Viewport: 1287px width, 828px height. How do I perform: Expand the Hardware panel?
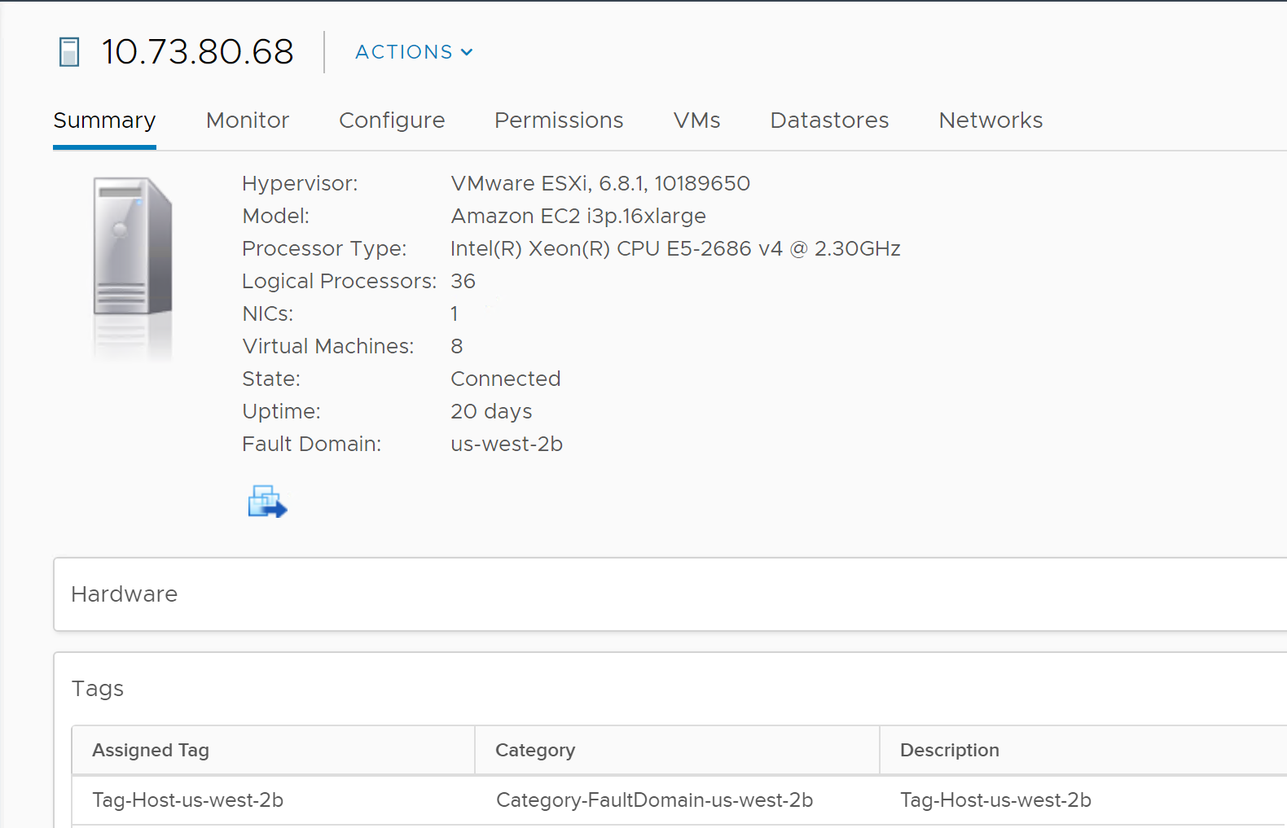click(x=125, y=594)
